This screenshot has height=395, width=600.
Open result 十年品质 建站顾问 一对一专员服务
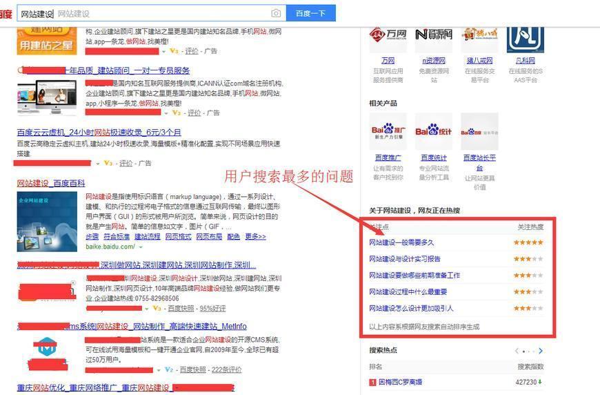pos(103,70)
